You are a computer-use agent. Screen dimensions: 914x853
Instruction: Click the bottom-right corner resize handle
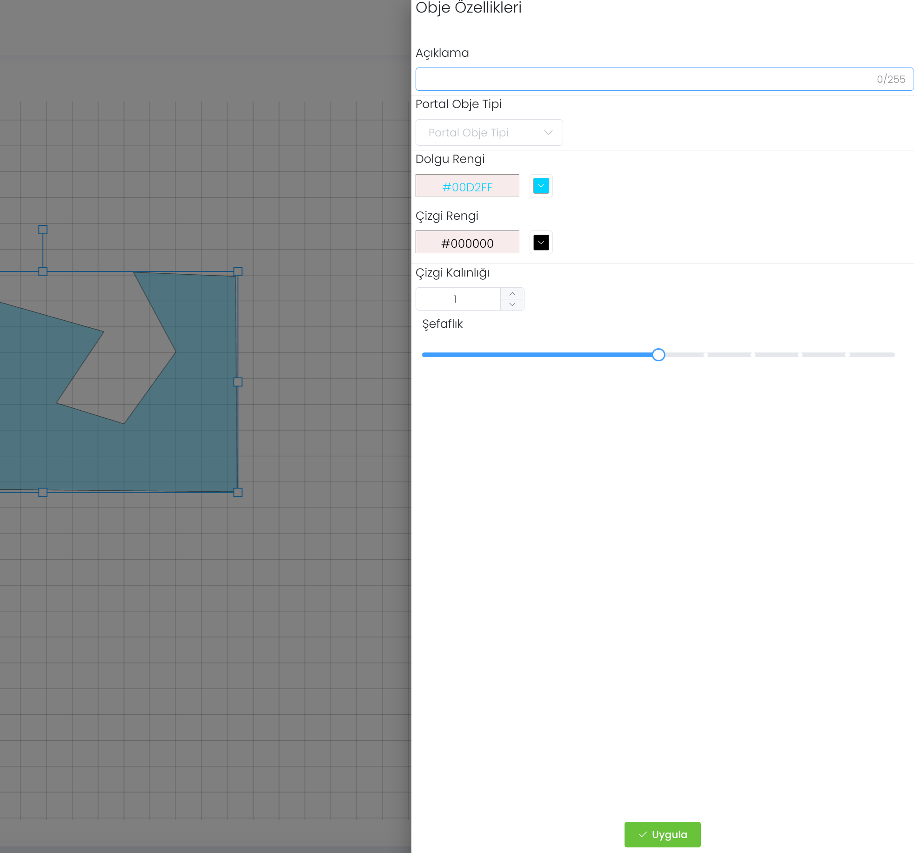[x=238, y=492]
